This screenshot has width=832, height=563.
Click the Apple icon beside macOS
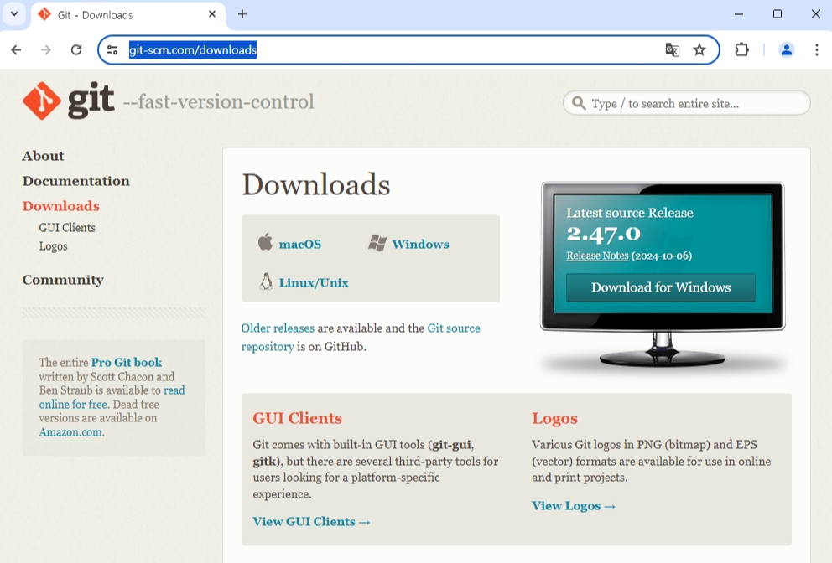coord(265,242)
